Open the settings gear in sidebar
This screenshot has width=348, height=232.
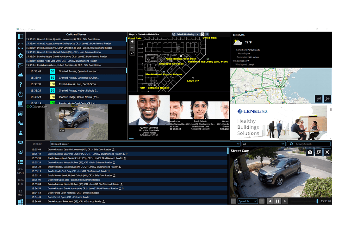click(x=21, y=56)
